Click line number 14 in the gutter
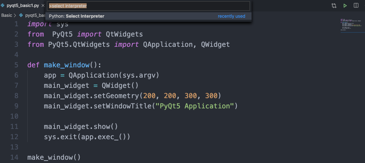 [x=14, y=157]
